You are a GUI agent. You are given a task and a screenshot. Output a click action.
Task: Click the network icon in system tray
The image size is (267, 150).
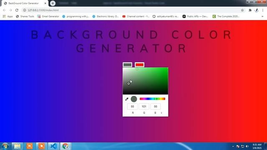242,146
